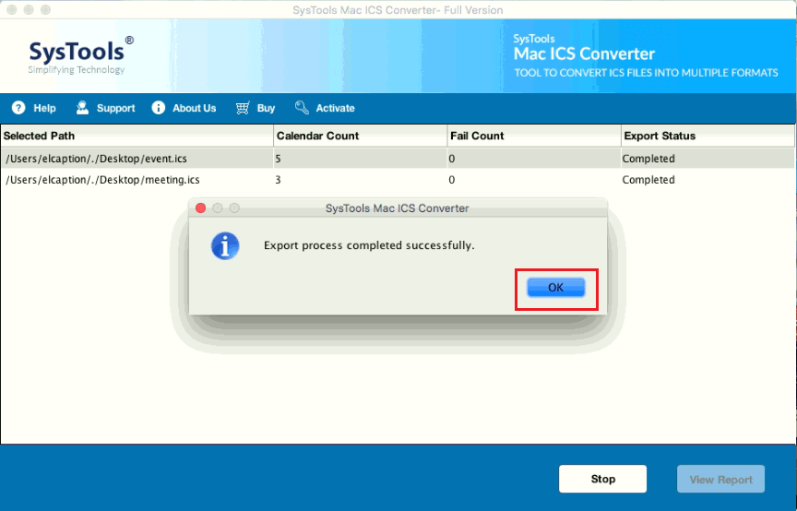
Task: Click the Selected Path column header
Action: pyautogui.click(x=137, y=136)
